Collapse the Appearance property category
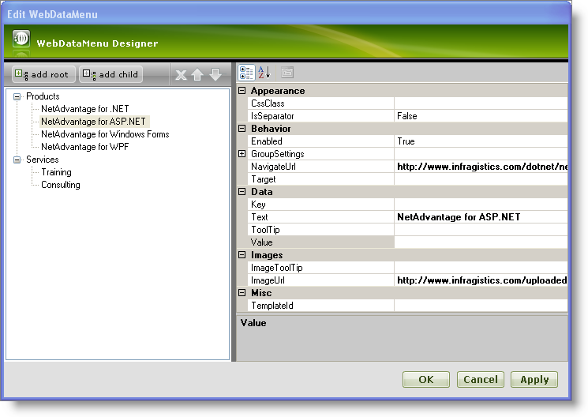 coord(242,91)
